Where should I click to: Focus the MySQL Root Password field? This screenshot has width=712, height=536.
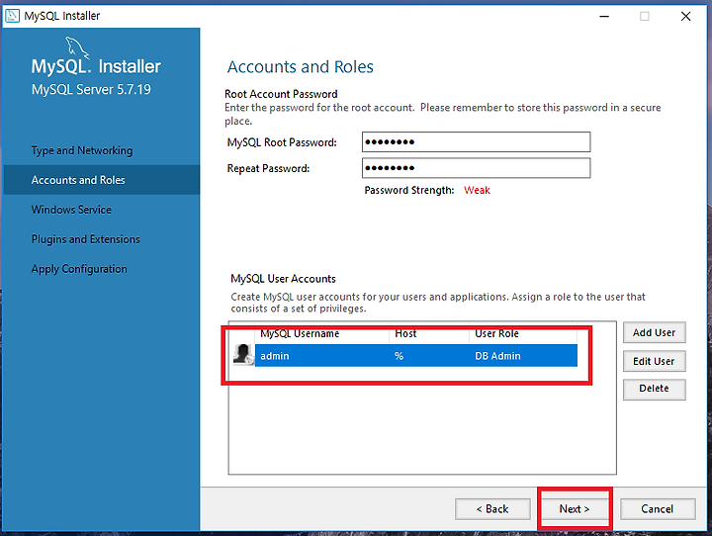click(476, 142)
